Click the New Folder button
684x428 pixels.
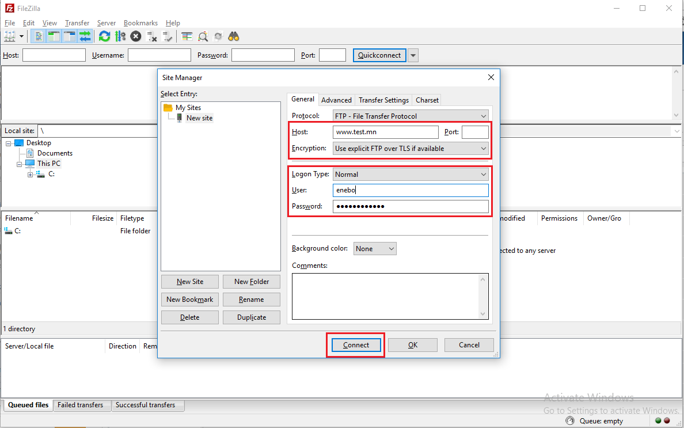coord(252,282)
